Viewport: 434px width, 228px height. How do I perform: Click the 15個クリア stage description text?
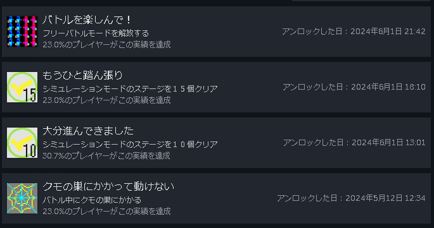130,89
